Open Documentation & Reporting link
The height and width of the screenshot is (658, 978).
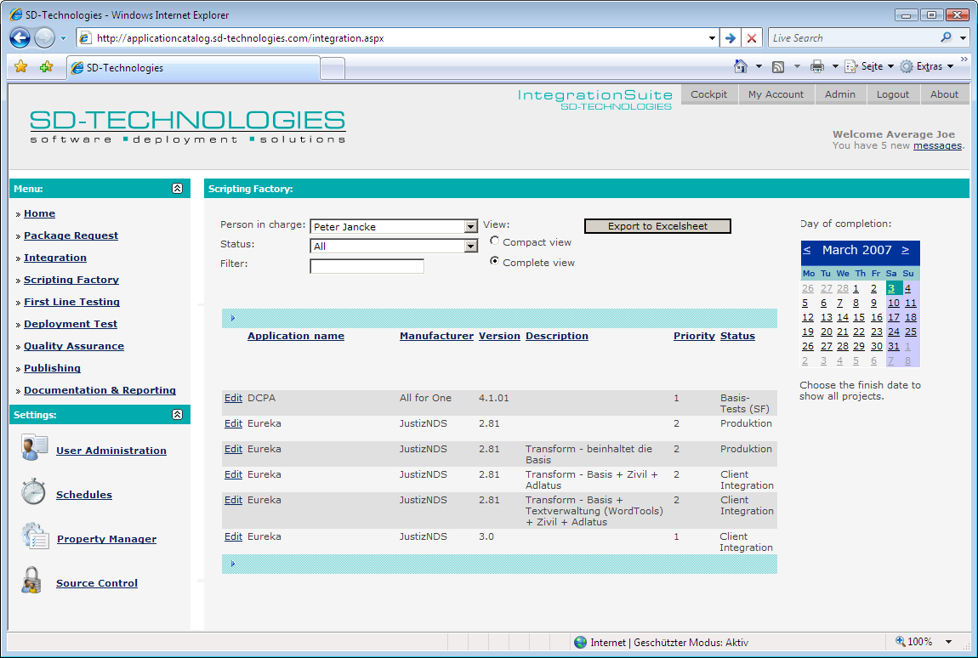point(100,390)
